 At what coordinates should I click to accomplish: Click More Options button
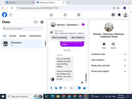point(78,37)
